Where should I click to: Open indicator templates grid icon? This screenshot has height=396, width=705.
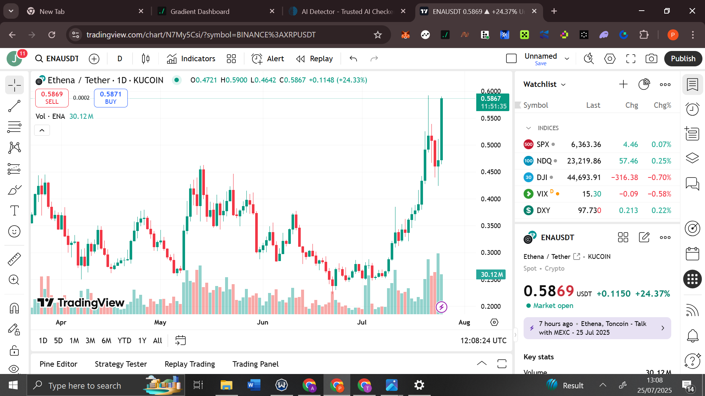(231, 59)
